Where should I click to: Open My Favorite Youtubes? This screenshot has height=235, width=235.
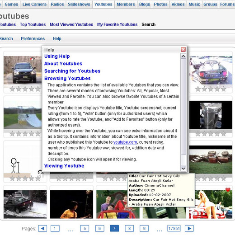[117, 24]
